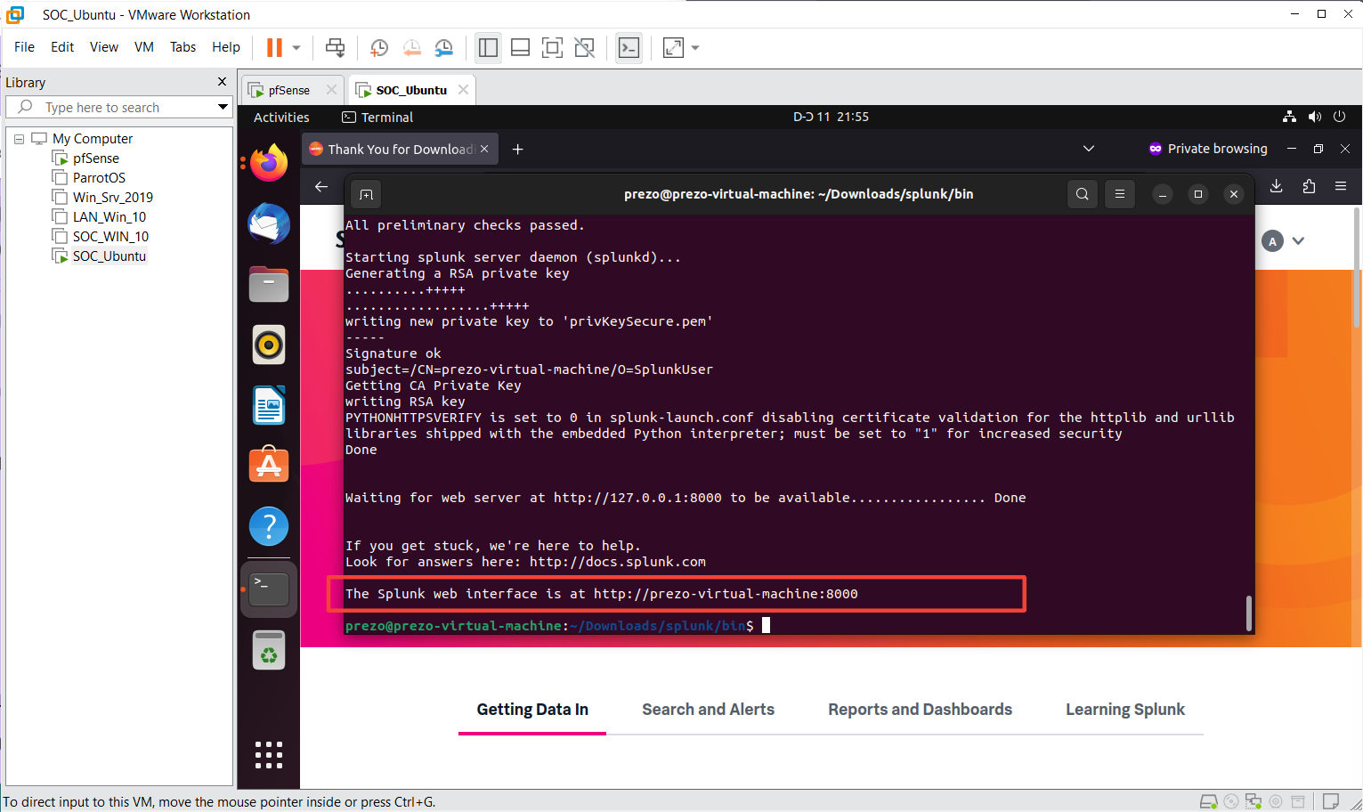Open the Help icon in the dock
The width and height of the screenshot is (1363, 812).
click(x=269, y=526)
